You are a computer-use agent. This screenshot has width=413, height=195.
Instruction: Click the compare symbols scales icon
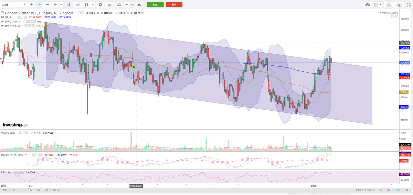(119, 5)
